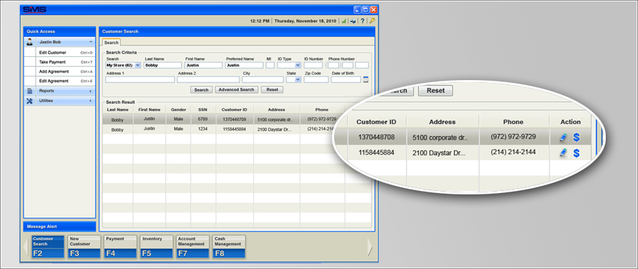Click the gold key icon
Viewport: 638px width, 269px height.
372,21
